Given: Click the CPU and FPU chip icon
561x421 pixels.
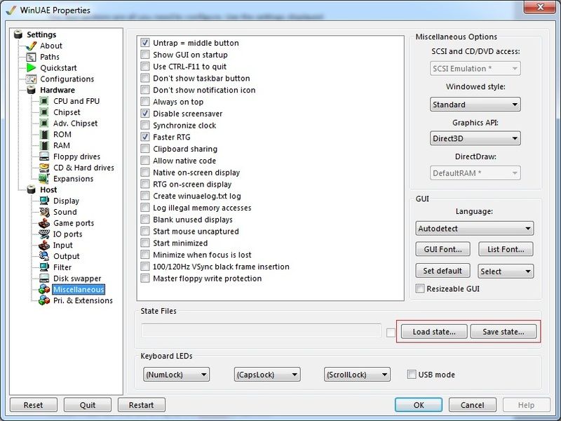Looking at the screenshot, I should tap(44, 101).
